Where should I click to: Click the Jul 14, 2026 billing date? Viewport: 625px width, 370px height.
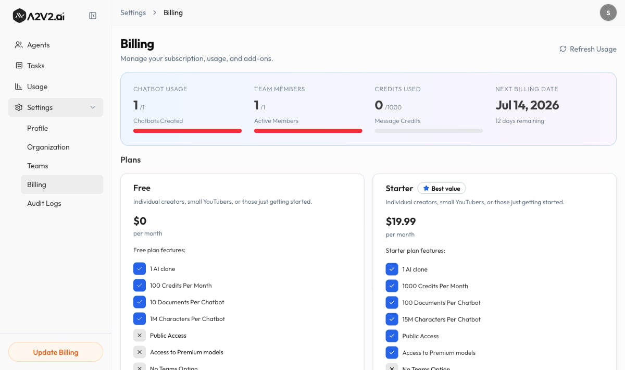(527, 105)
